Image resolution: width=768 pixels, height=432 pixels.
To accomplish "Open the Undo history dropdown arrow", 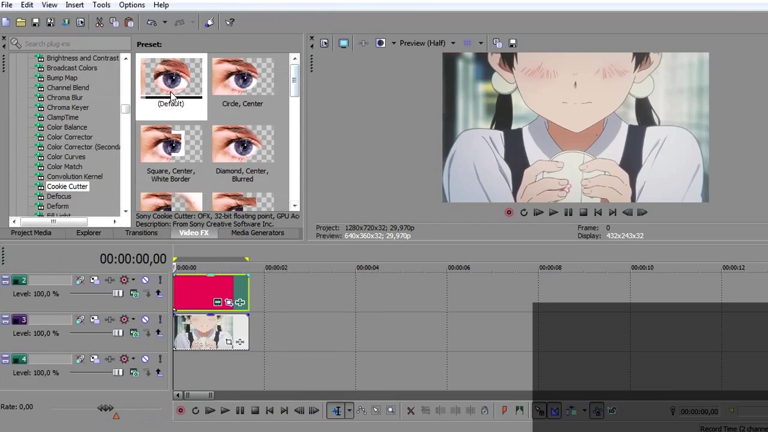I will pos(164,22).
